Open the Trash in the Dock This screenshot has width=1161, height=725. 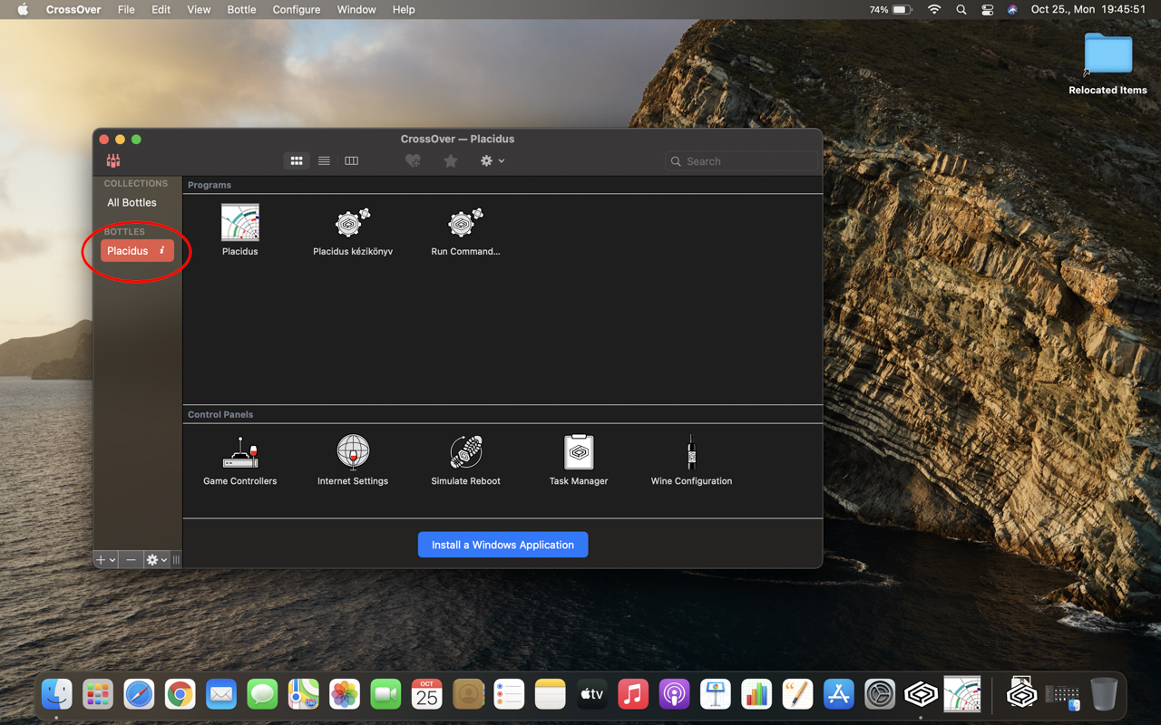tap(1104, 695)
